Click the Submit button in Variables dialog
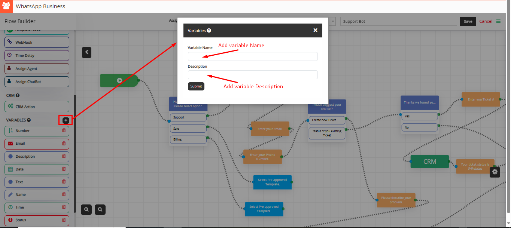 [196, 86]
